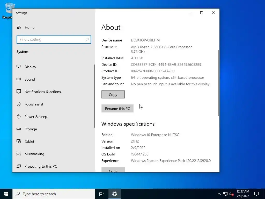Click the 64-bit operating system text
The image size is (265, 199).
click(168, 77)
